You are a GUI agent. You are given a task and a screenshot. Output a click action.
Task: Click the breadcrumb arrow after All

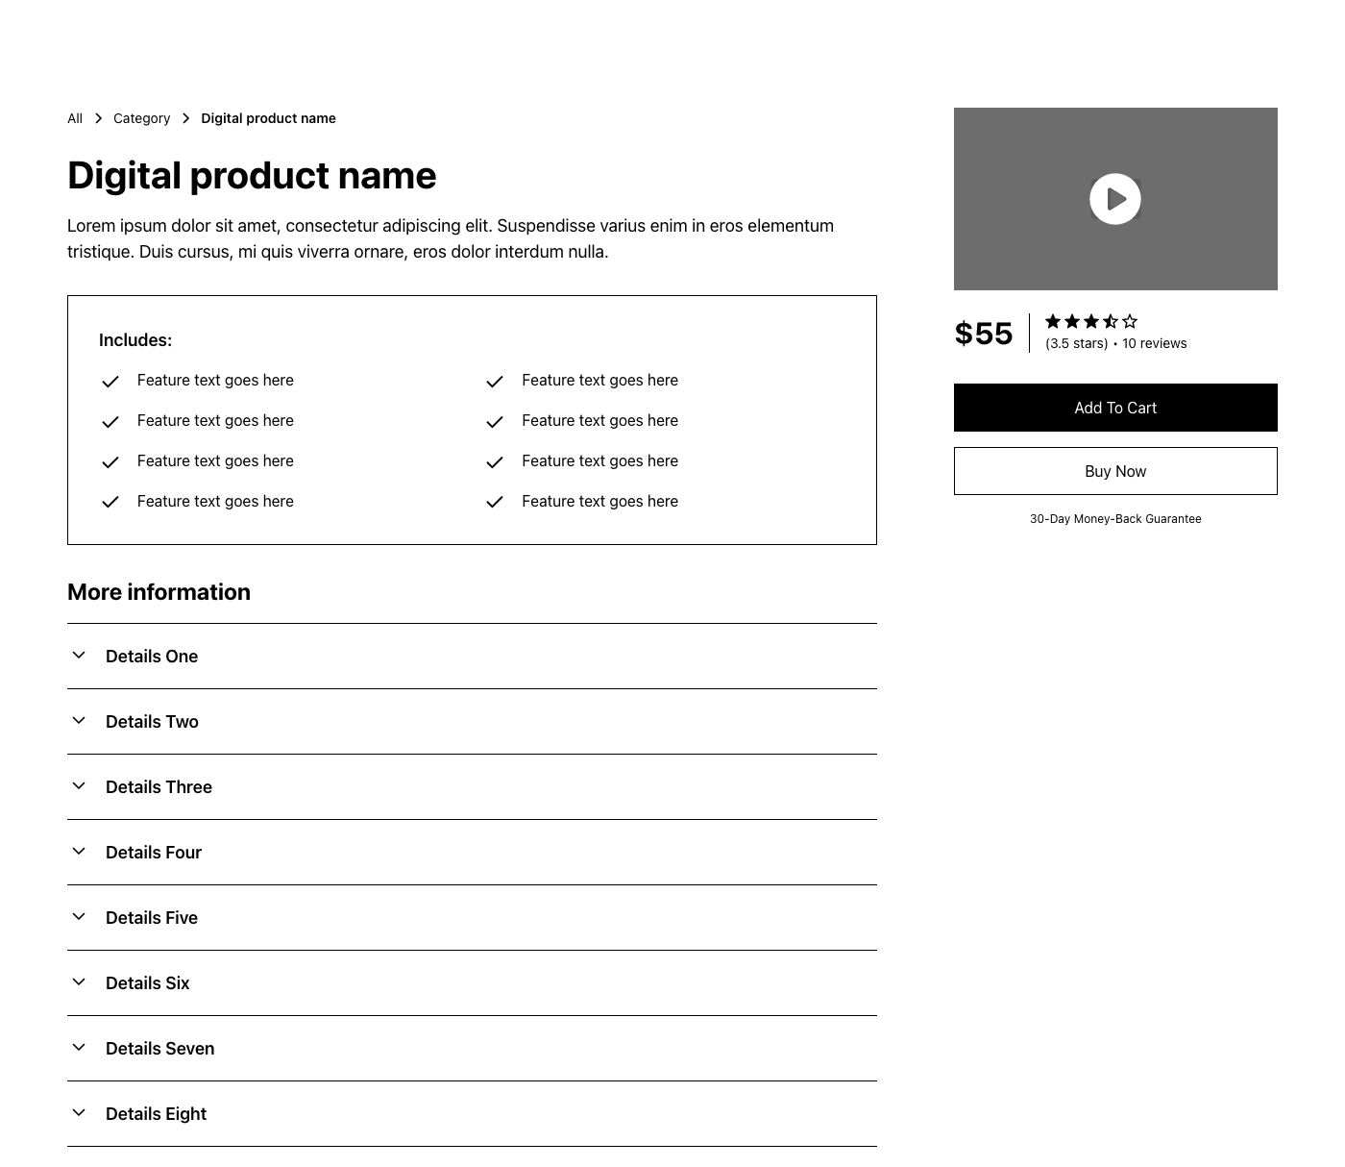click(98, 118)
